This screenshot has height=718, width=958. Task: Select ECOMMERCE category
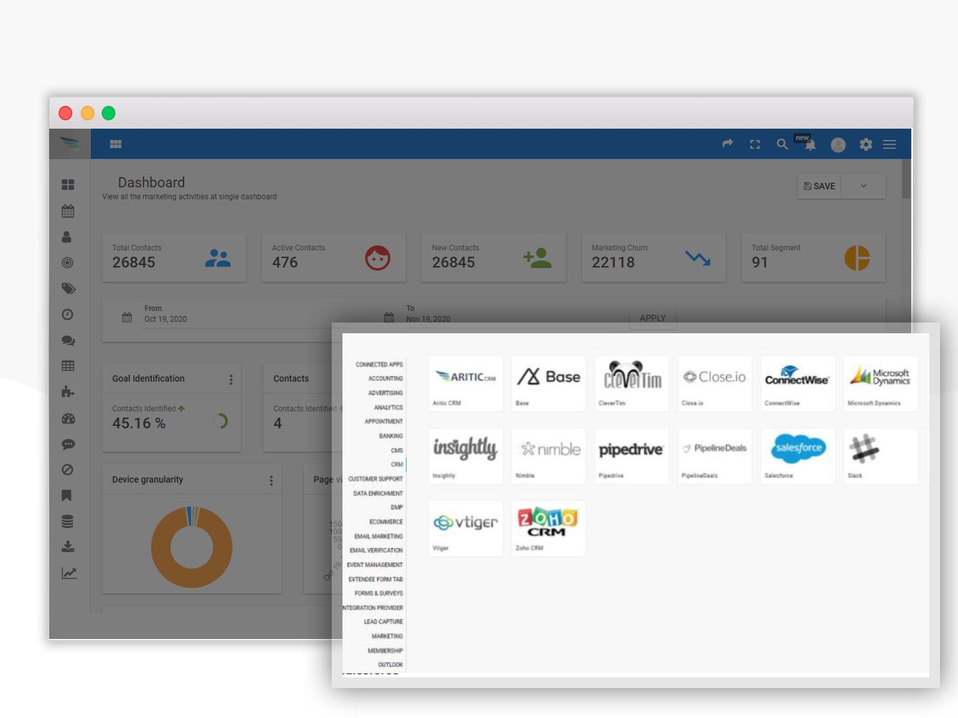point(386,522)
